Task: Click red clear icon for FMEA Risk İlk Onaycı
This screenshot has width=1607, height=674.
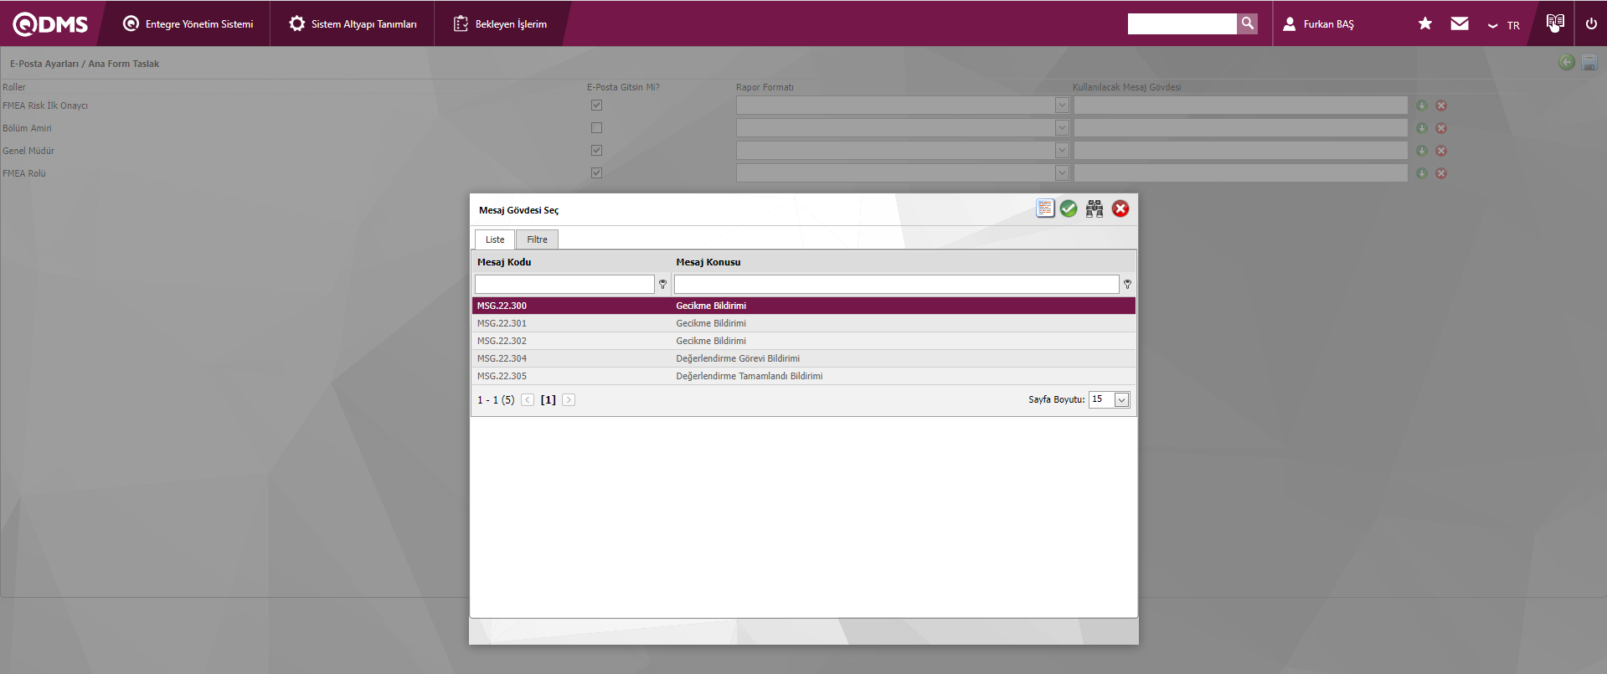Action: click(1441, 105)
